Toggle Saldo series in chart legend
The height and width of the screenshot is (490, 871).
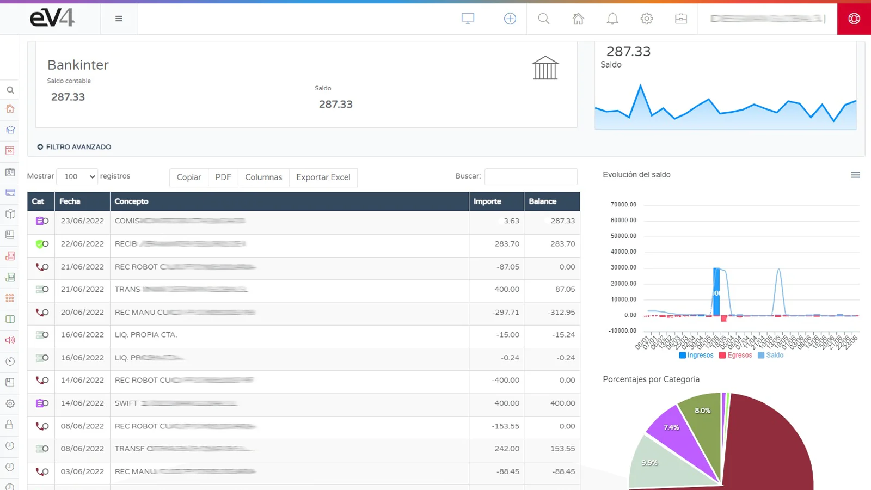[x=770, y=355]
